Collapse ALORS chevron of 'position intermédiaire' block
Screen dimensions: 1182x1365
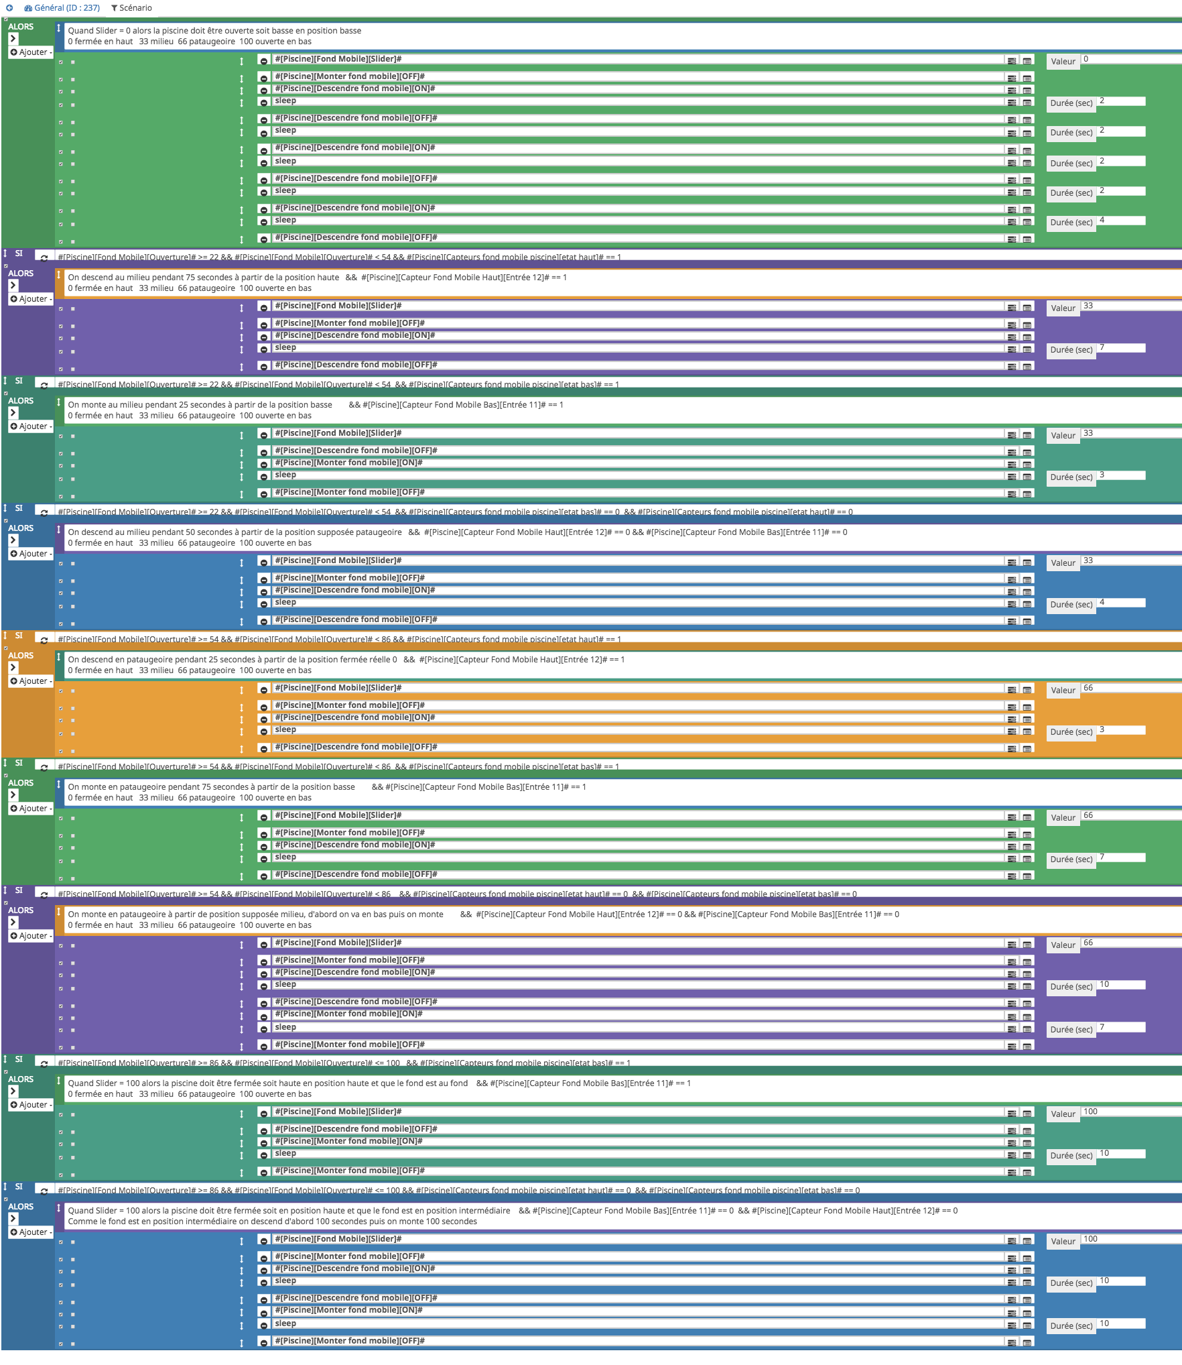[x=13, y=1219]
